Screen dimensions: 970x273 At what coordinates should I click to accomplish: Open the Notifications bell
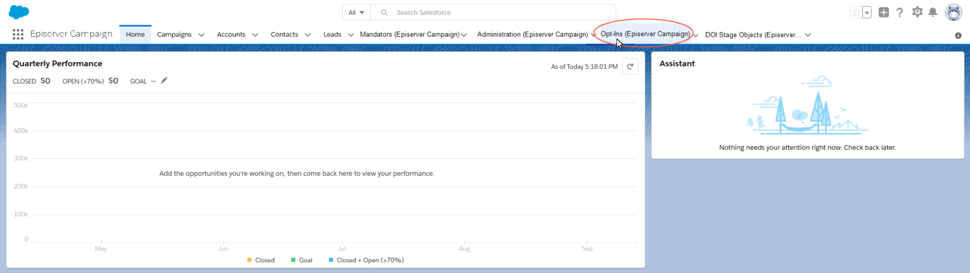click(933, 12)
